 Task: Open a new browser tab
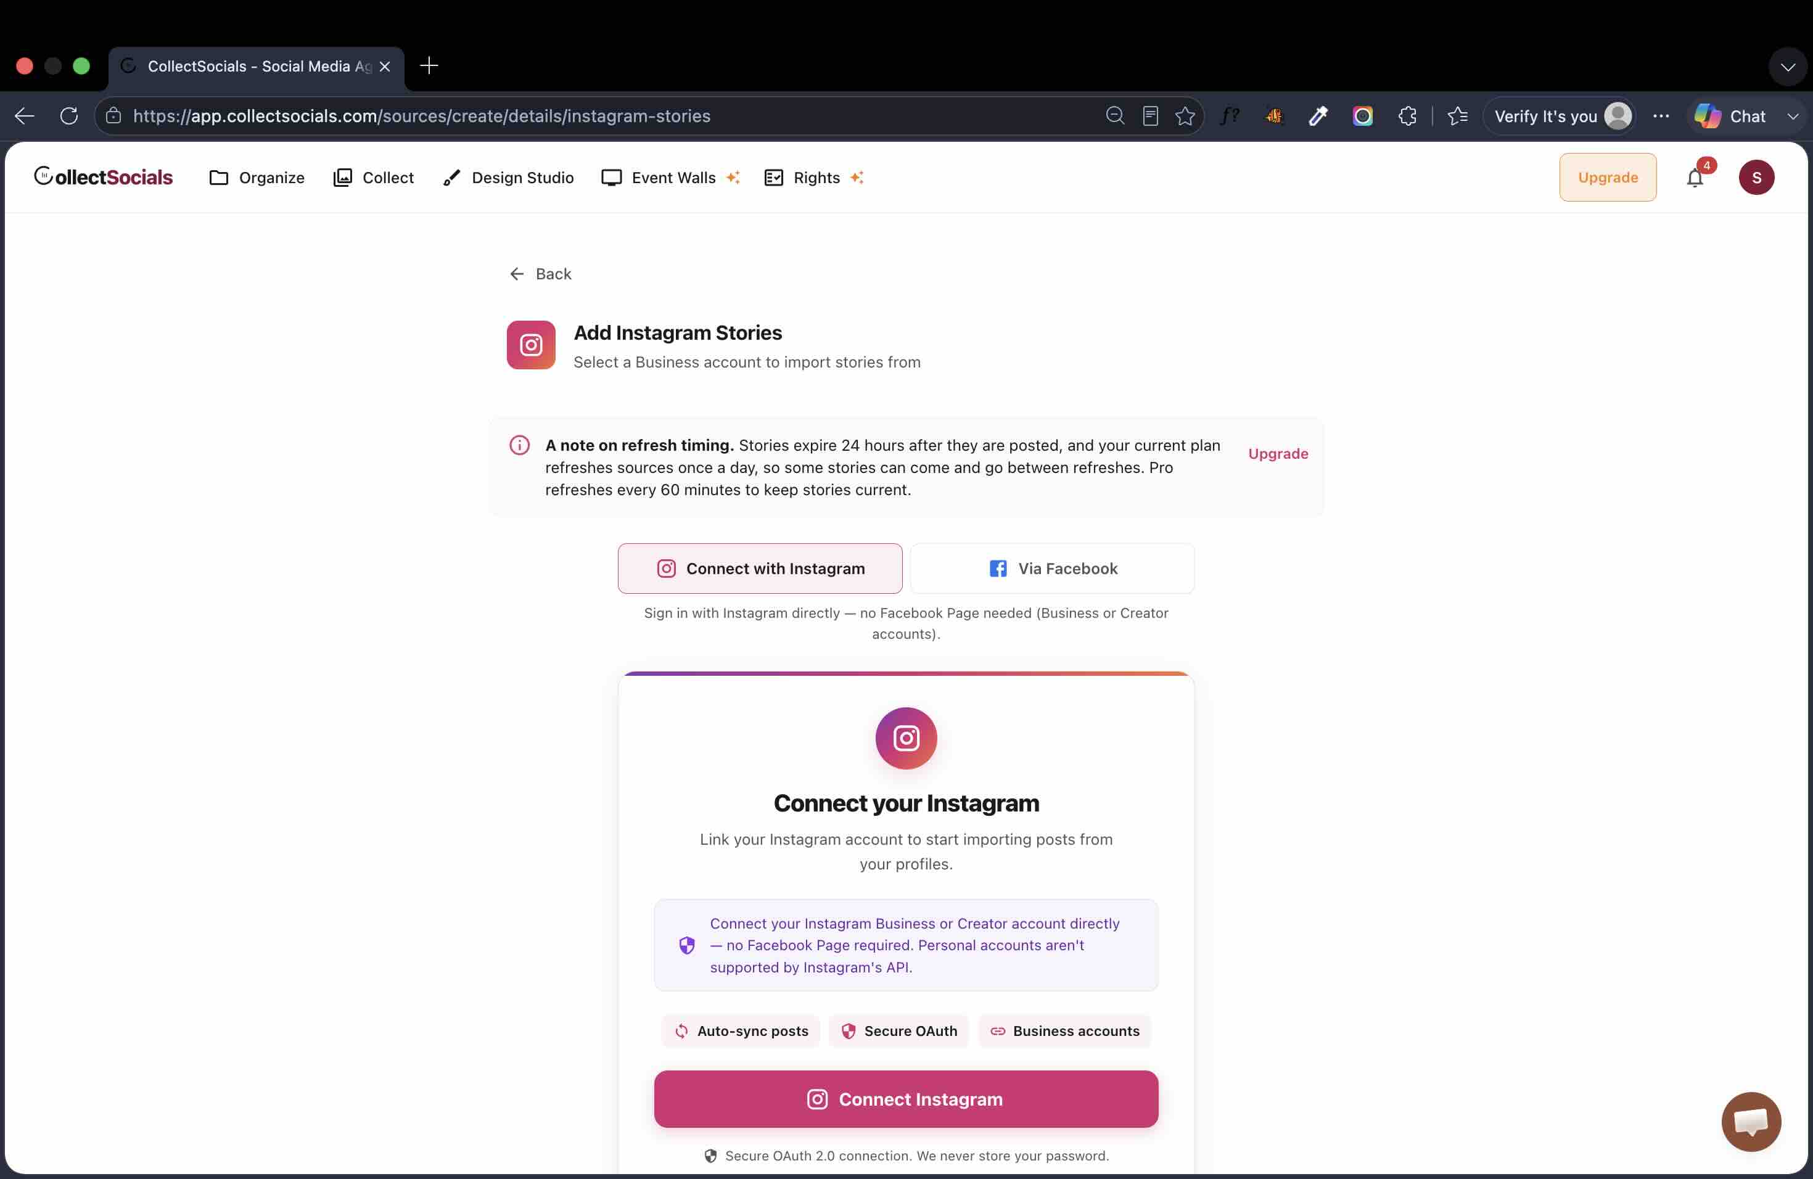(x=429, y=65)
